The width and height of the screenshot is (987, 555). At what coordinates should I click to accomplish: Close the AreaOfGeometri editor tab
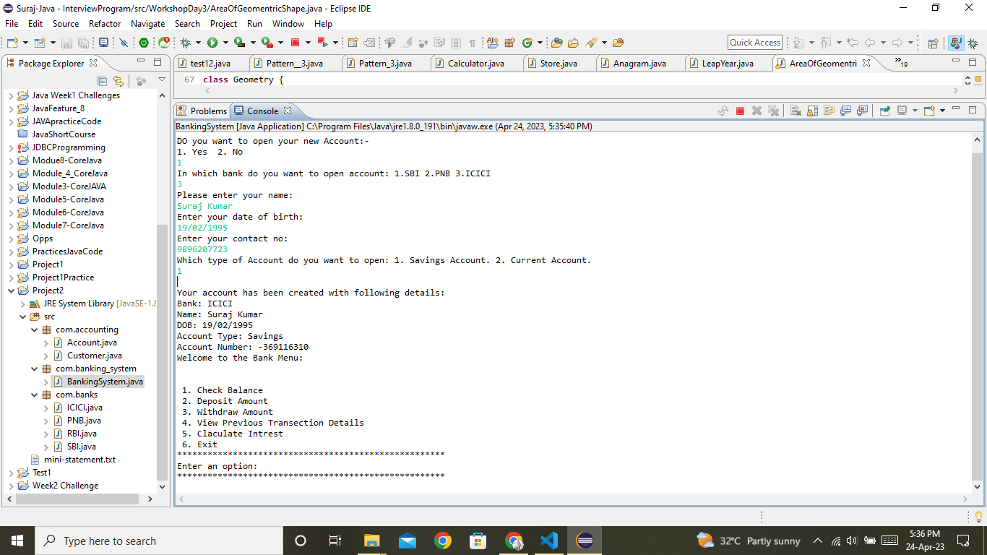click(x=866, y=63)
